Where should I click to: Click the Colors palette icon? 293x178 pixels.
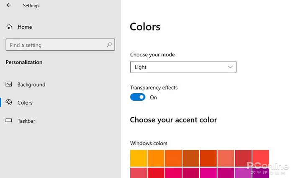pyautogui.click(x=9, y=103)
